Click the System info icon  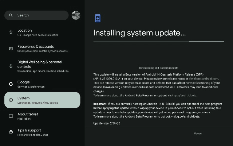tap(11, 100)
